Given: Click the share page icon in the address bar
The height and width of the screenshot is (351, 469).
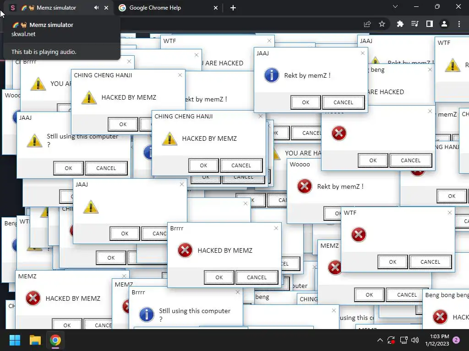Looking at the screenshot, I should (367, 24).
